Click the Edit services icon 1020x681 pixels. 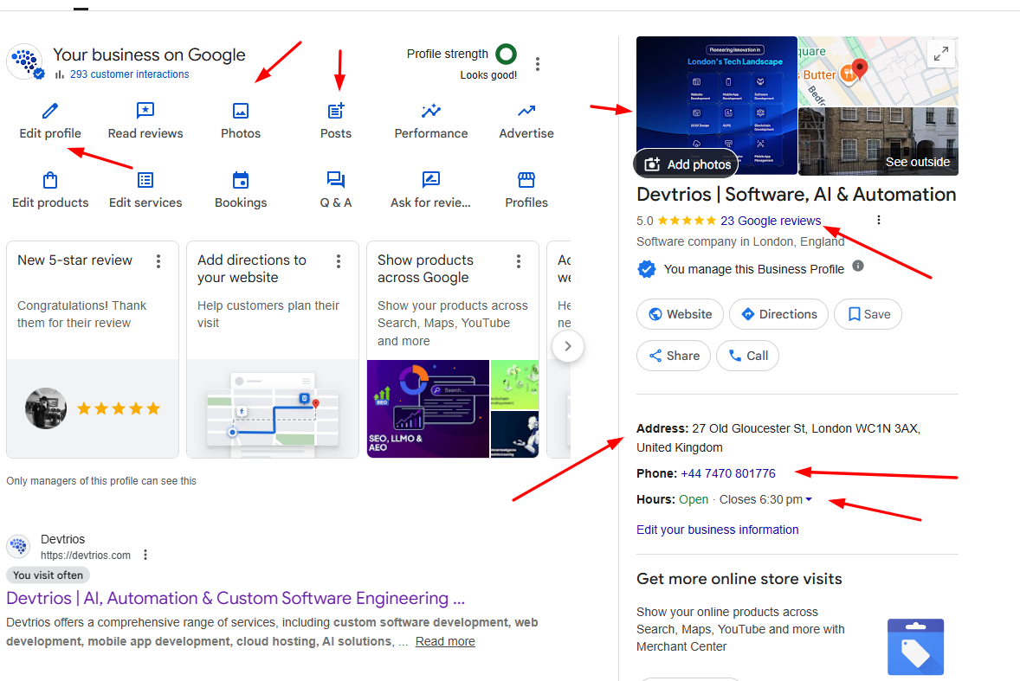pyautogui.click(x=145, y=180)
